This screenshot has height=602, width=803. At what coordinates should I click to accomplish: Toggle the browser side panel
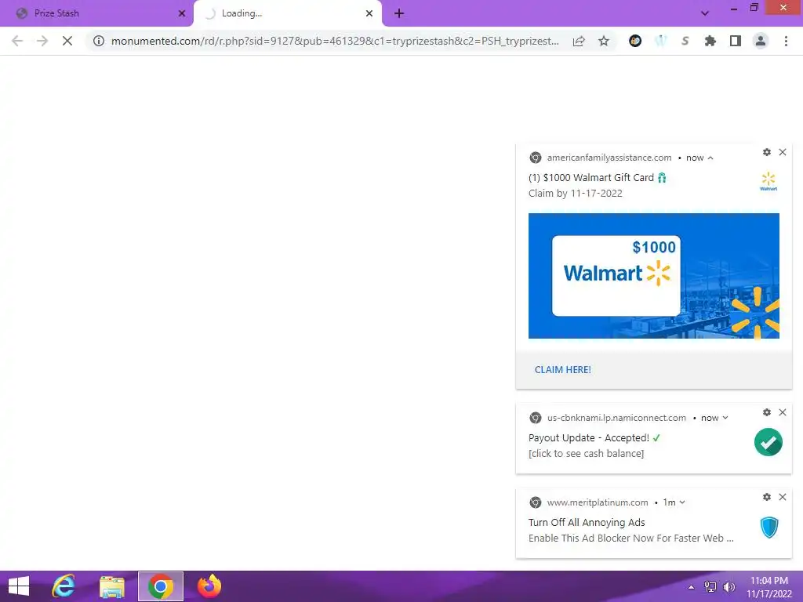point(736,41)
